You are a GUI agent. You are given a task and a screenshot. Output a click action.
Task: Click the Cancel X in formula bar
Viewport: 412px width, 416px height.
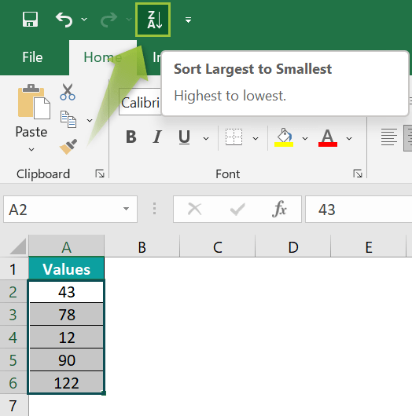[x=194, y=209]
